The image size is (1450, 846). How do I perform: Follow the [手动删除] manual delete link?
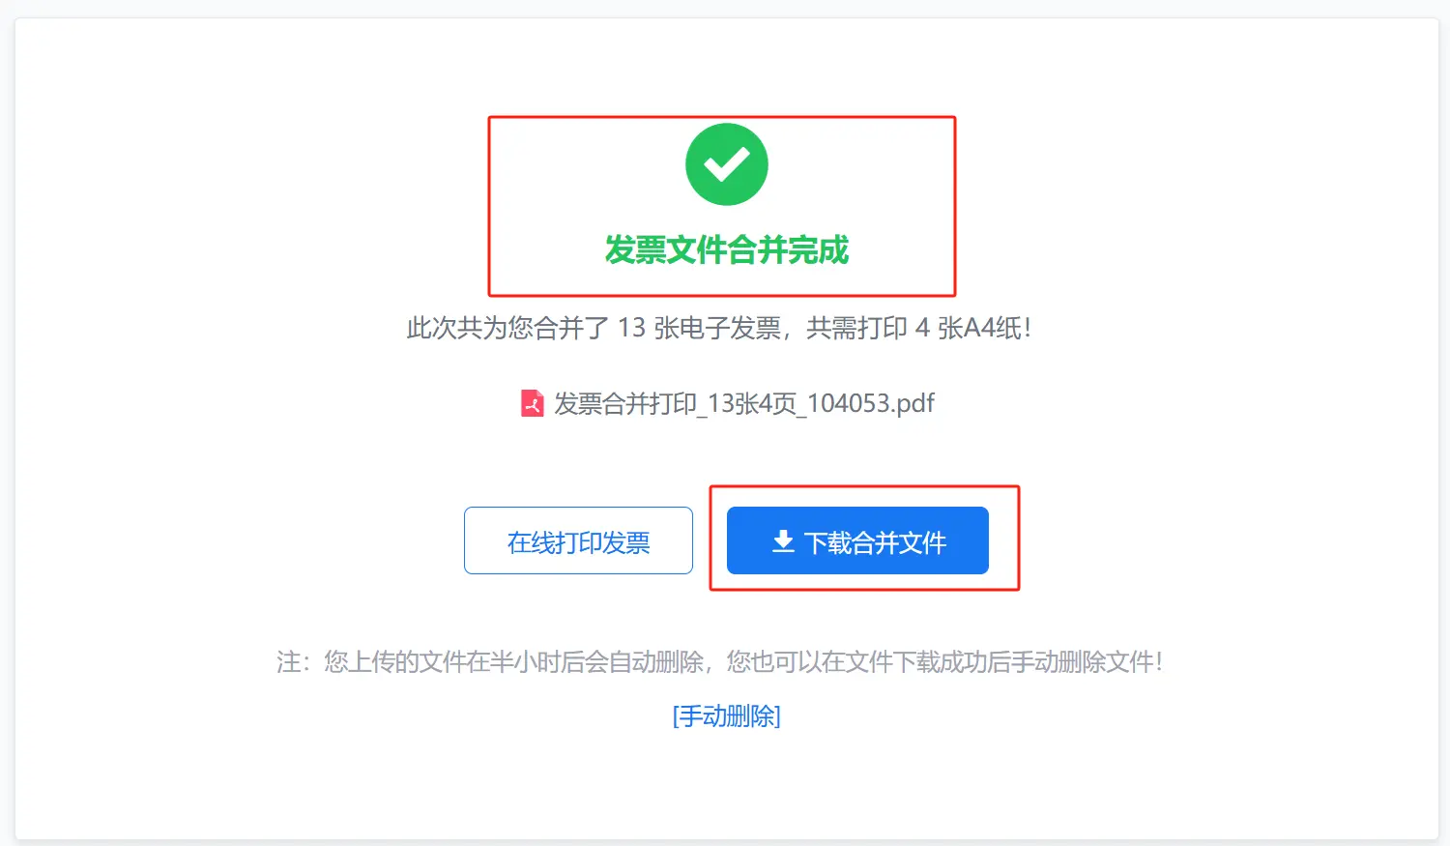click(727, 716)
